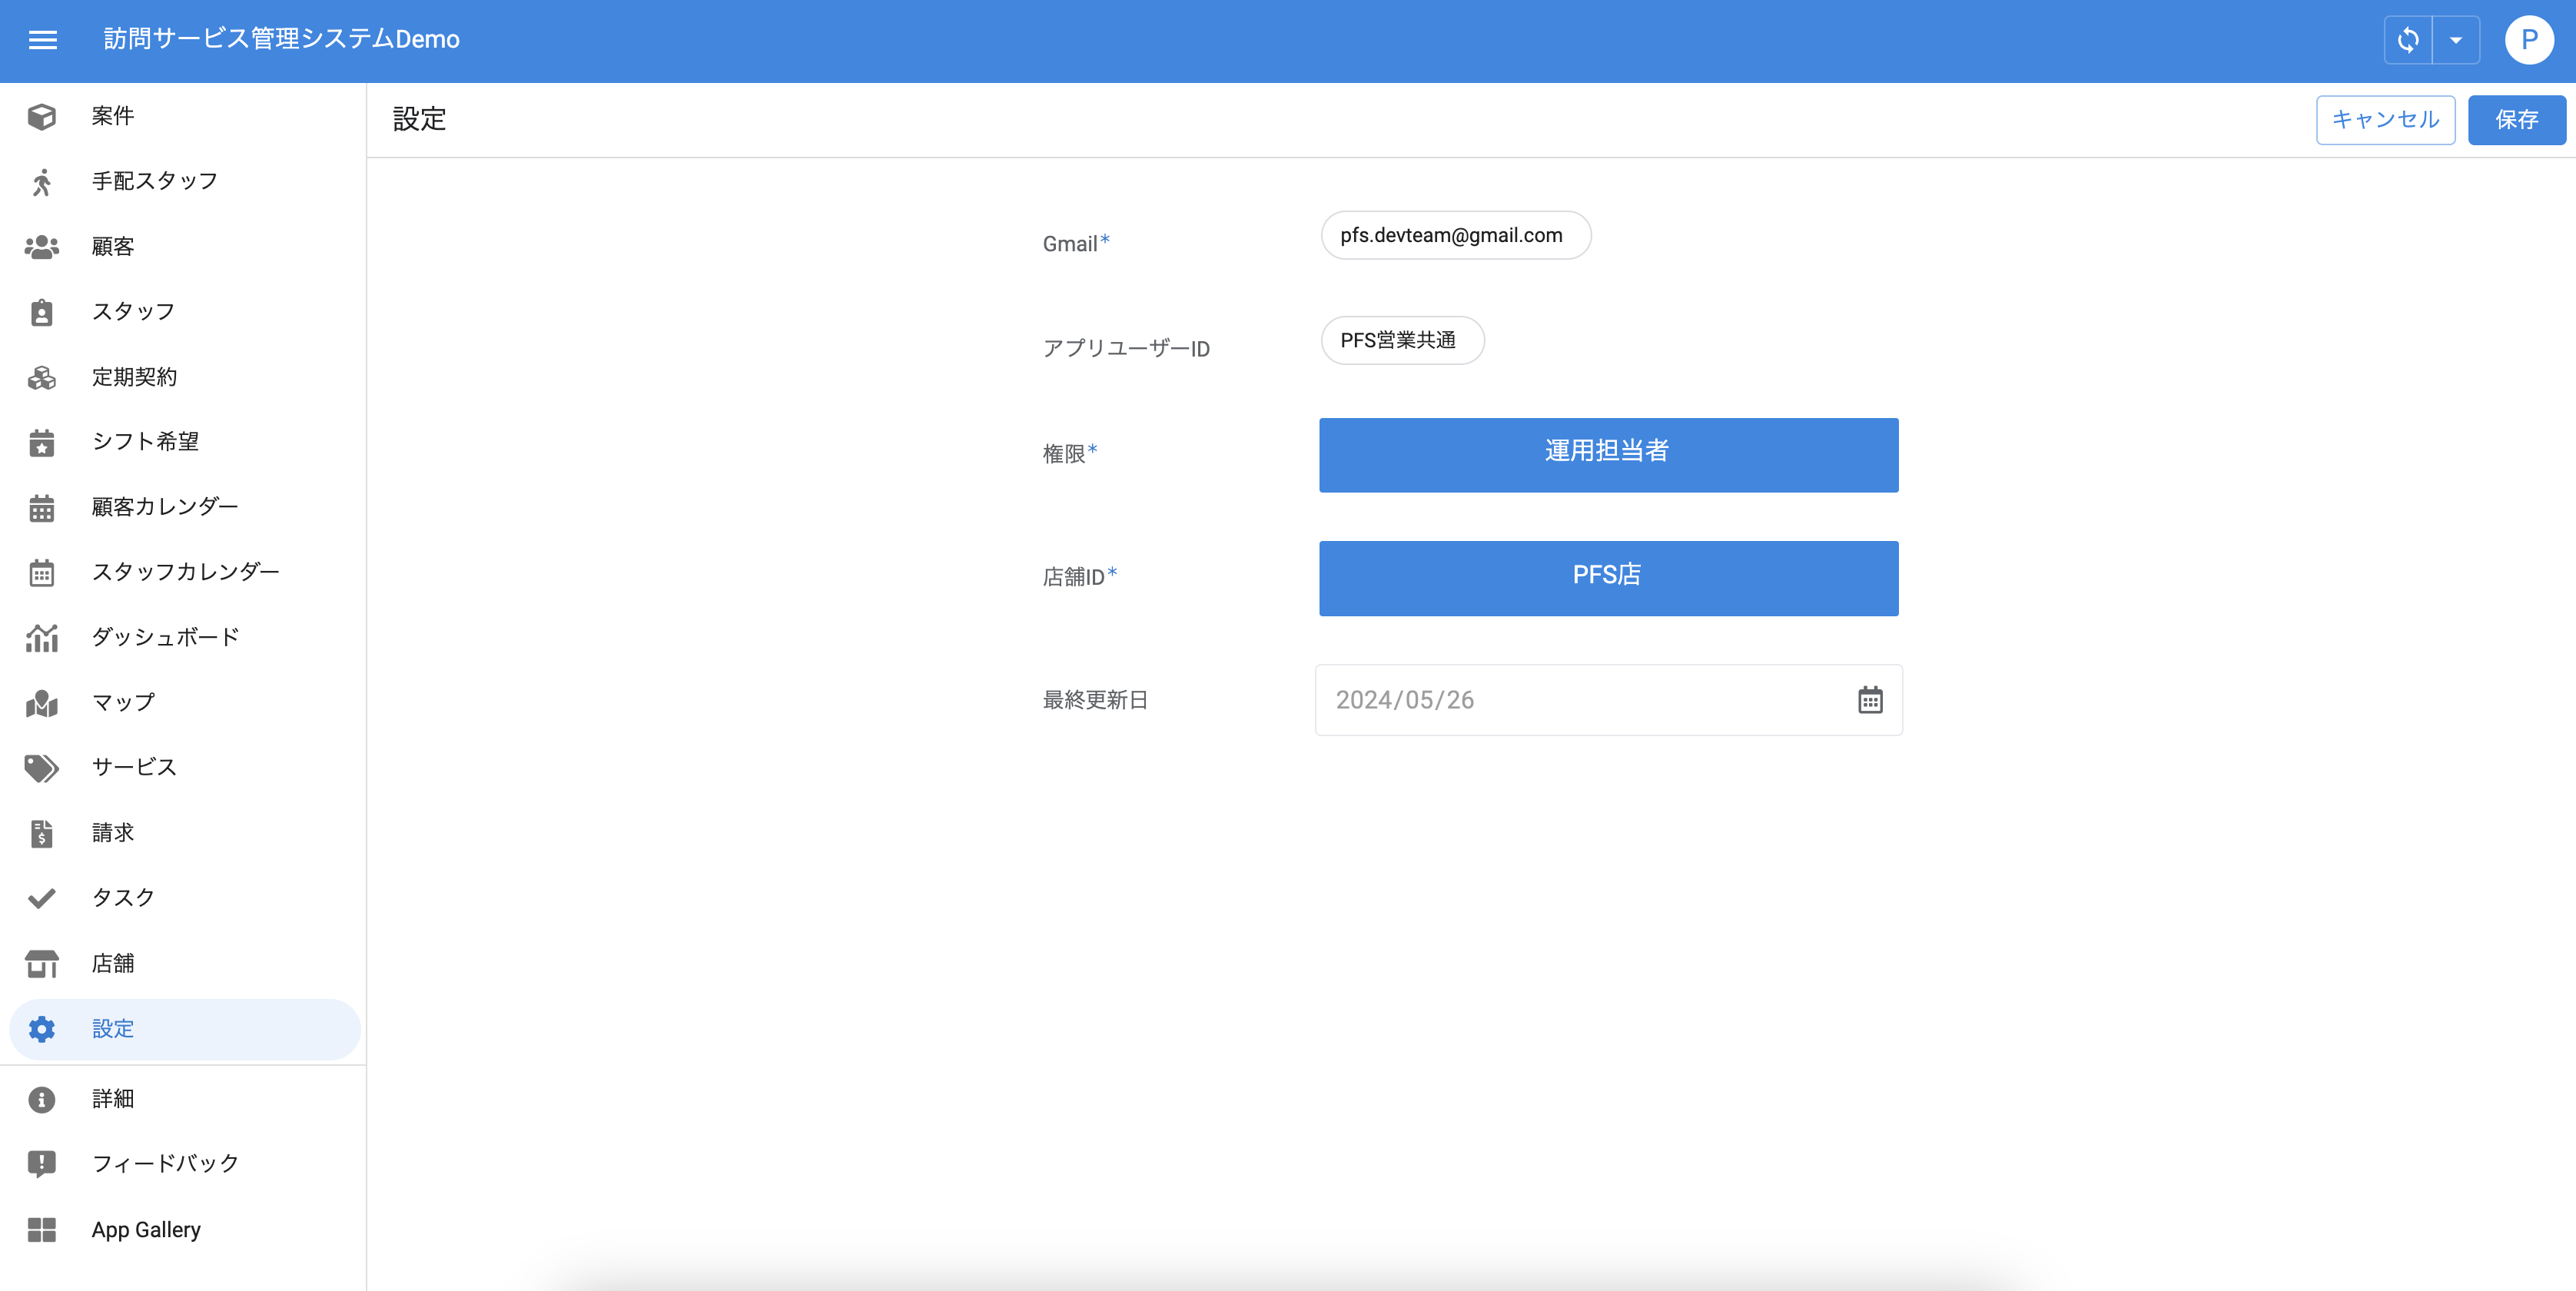
Task: Click the 訪問サービス管理システムDemo title
Action: click(x=281, y=40)
